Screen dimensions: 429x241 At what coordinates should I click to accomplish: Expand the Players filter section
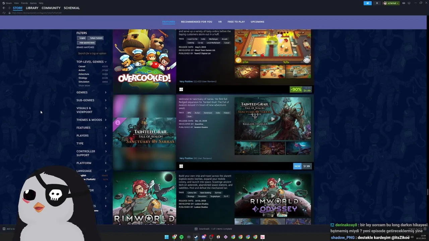tap(91, 136)
